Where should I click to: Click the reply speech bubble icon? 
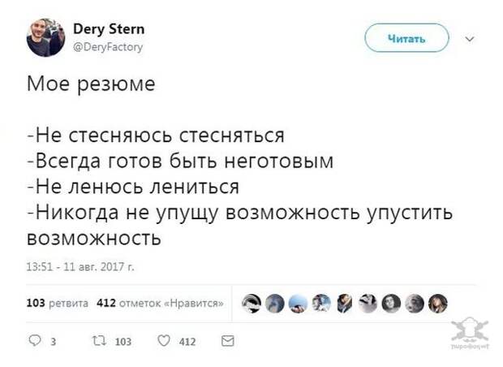[35, 340]
